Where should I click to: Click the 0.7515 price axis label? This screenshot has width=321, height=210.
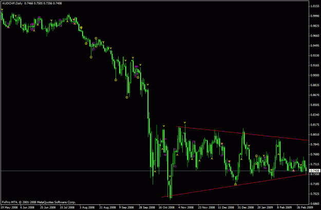pos(315,164)
